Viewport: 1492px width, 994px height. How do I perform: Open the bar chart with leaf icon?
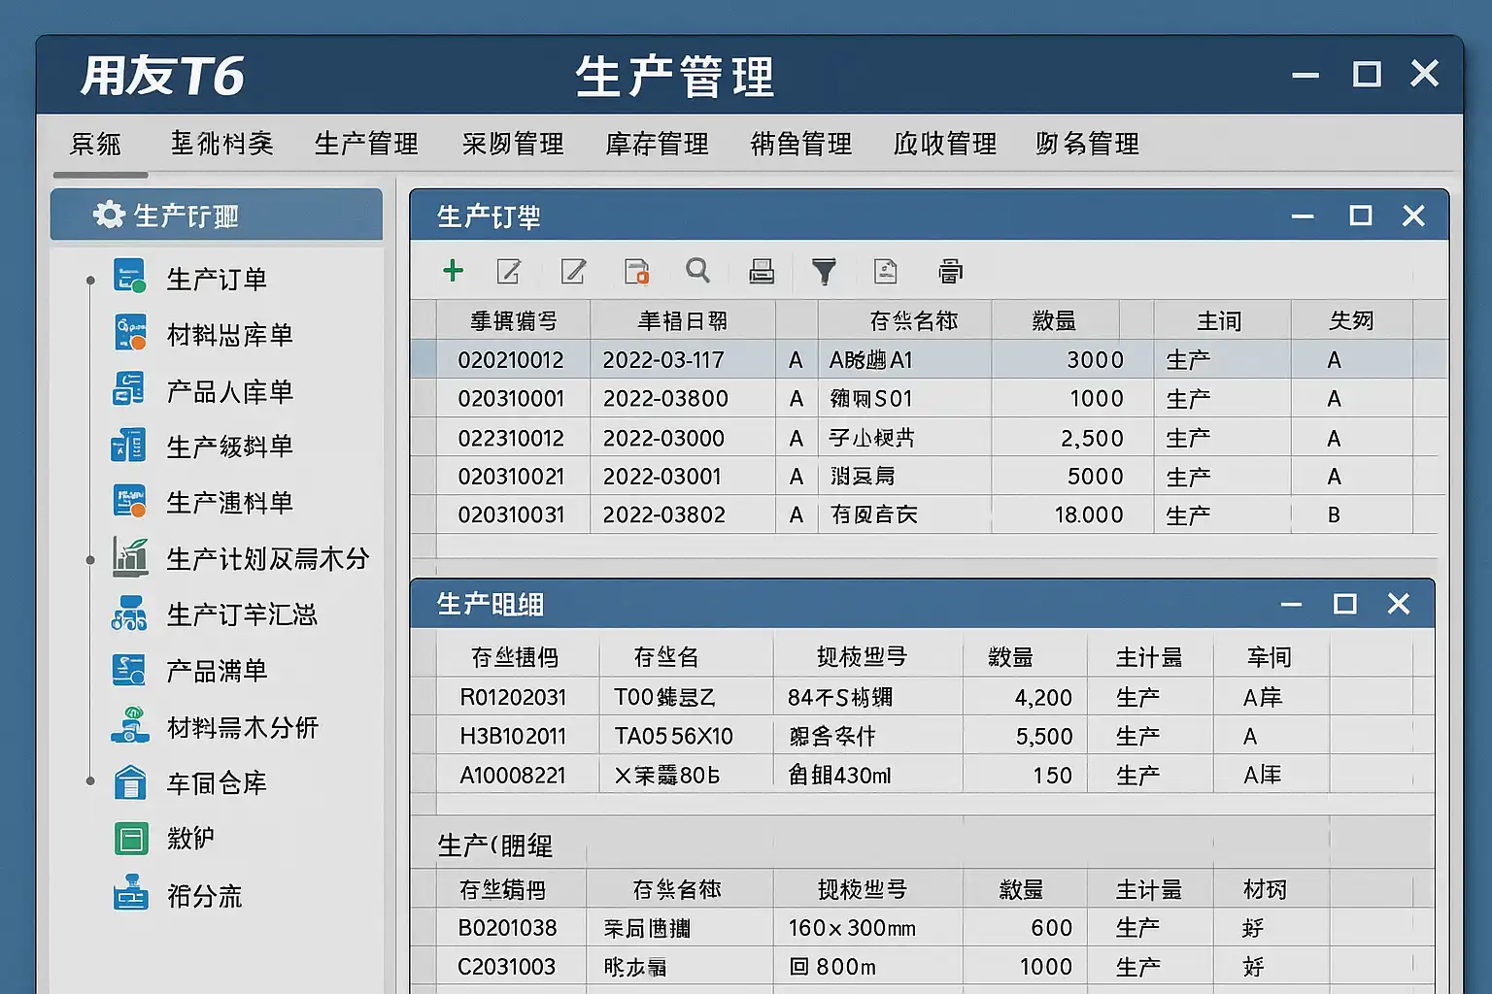point(130,557)
